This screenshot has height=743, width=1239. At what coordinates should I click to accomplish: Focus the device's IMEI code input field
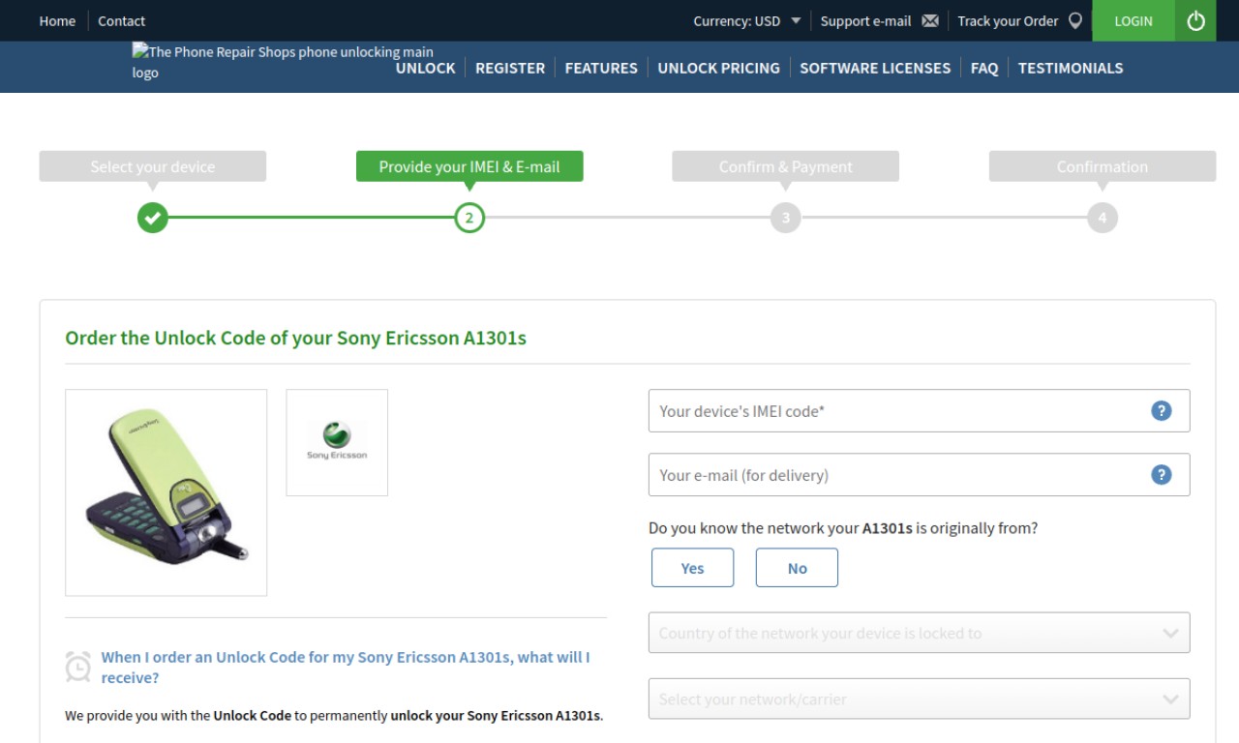pyautogui.click(x=919, y=410)
